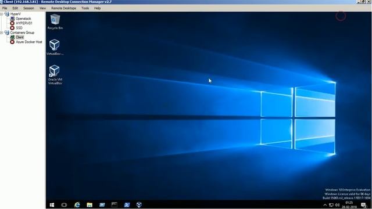Open VirtualBox from the taskbar
The image size is (372, 209).
pyautogui.click(x=139, y=205)
